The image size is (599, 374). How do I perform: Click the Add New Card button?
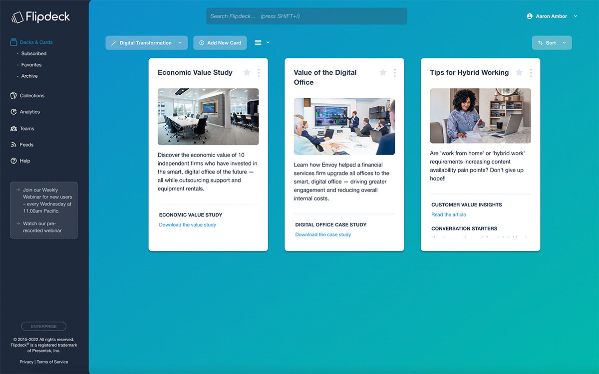click(220, 43)
